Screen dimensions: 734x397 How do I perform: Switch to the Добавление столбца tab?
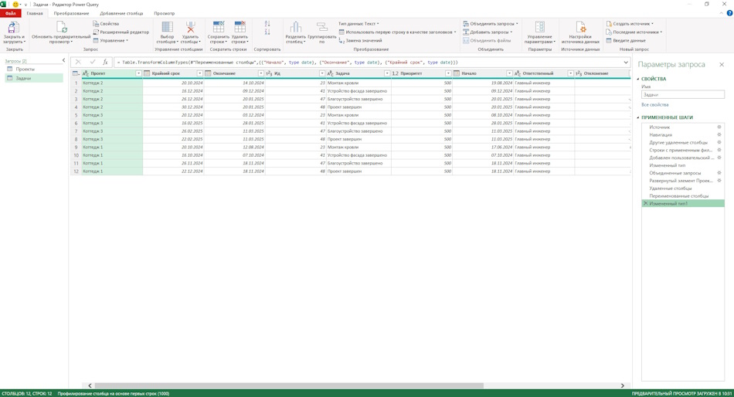click(122, 13)
